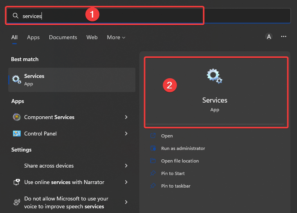Viewport: 297px width, 213px height.
Task: Expand Control Panel chevron
Action: [126, 134]
